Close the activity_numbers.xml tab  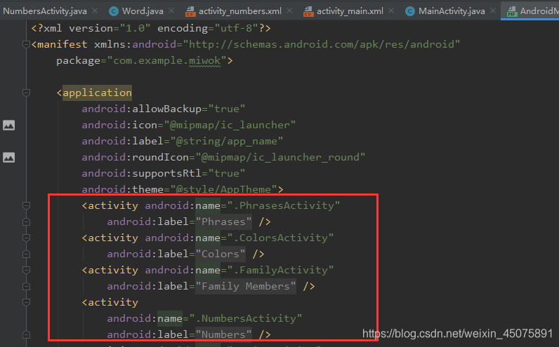coord(289,11)
